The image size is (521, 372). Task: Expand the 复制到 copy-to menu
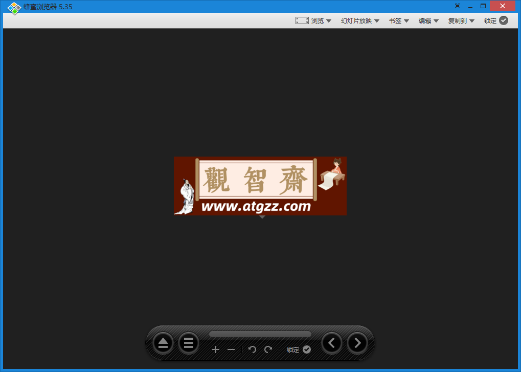click(x=461, y=20)
